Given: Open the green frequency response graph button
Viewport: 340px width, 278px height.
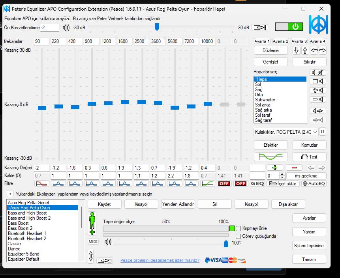Looking at the screenshot, I should 270,157.
